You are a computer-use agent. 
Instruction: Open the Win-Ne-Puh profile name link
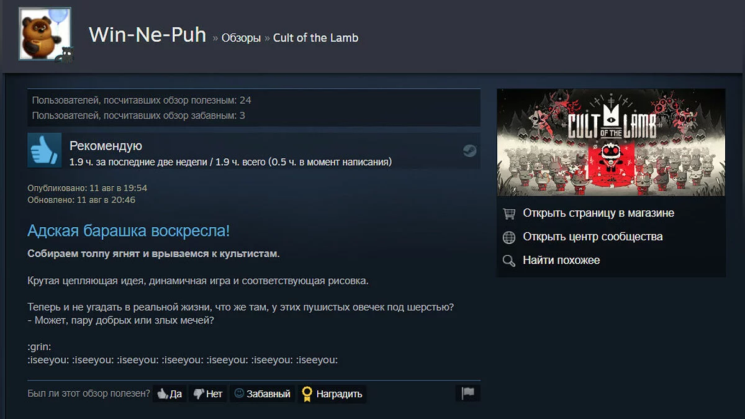click(147, 35)
